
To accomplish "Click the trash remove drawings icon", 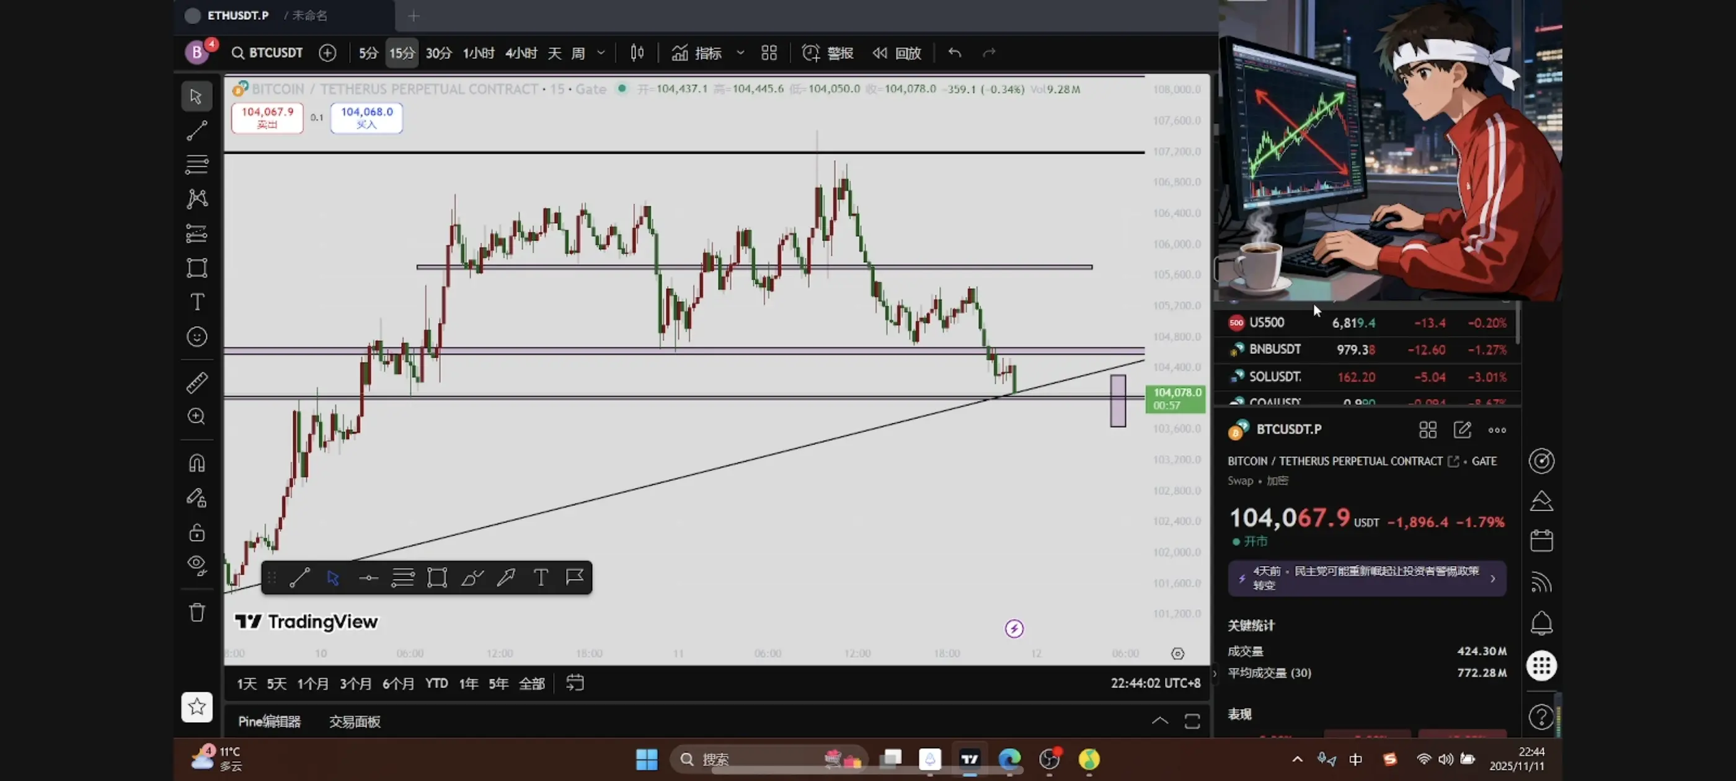I will coord(196,612).
